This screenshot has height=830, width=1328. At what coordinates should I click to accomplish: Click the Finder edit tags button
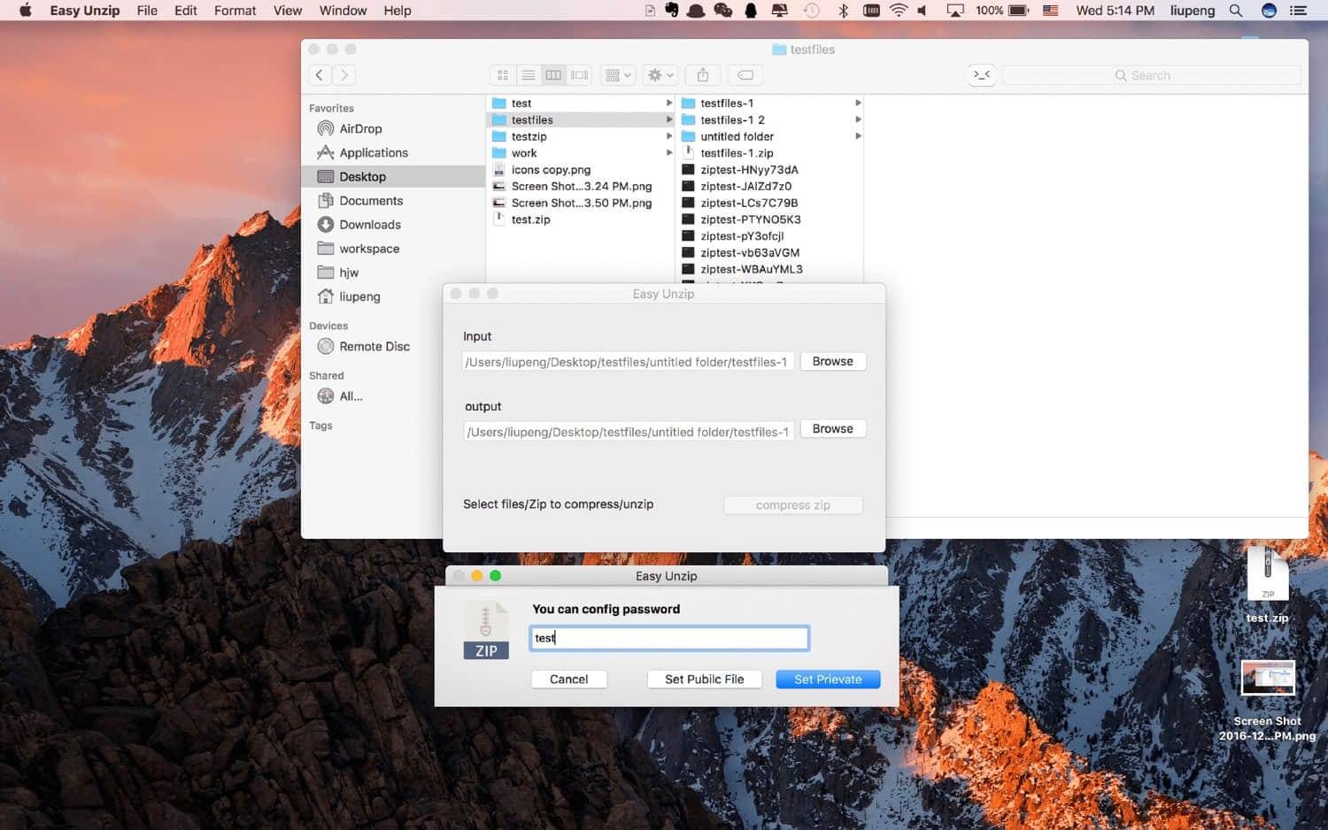745,75
